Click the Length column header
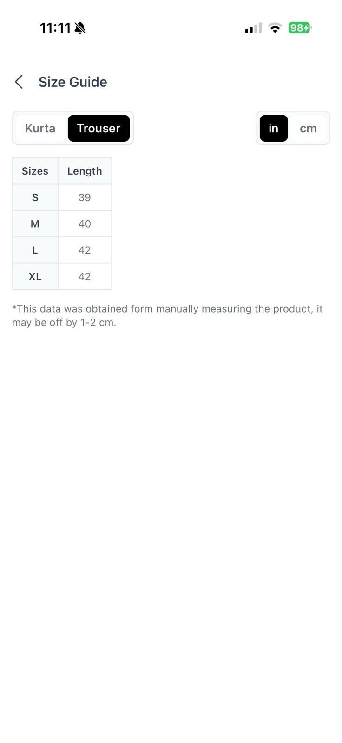The height and width of the screenshot is (743, 342). click(x=85, y=171)
